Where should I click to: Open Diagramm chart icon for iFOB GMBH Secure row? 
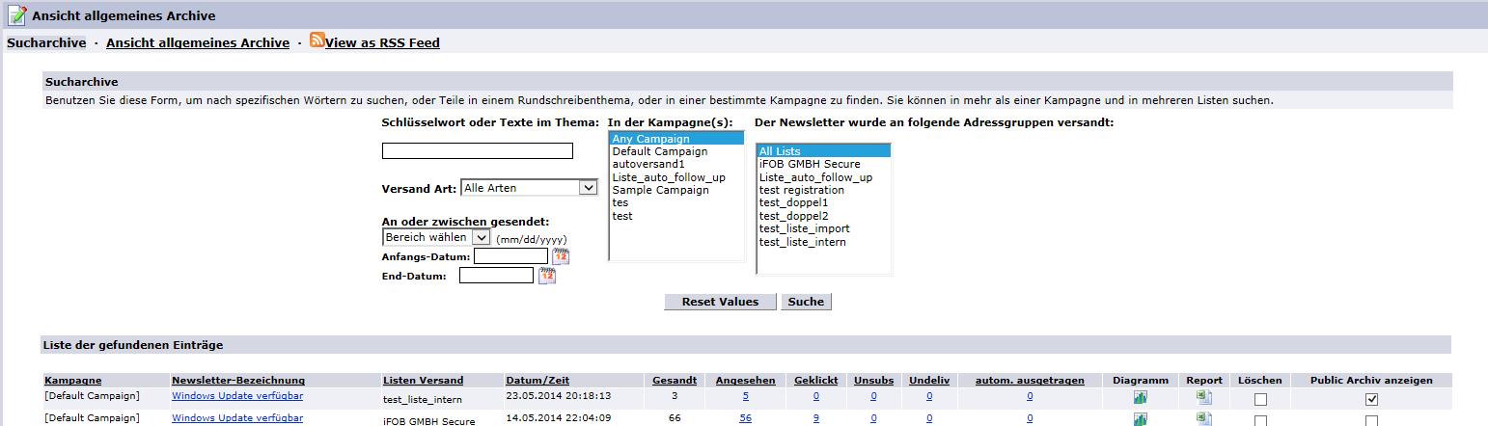[1140, 419]
